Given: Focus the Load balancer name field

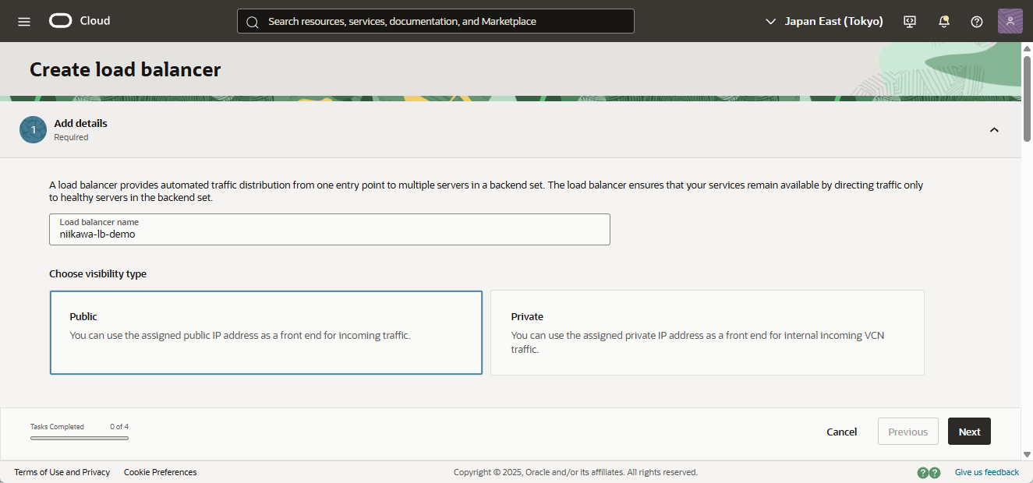Looking at the screenshot, I should 329,233.
